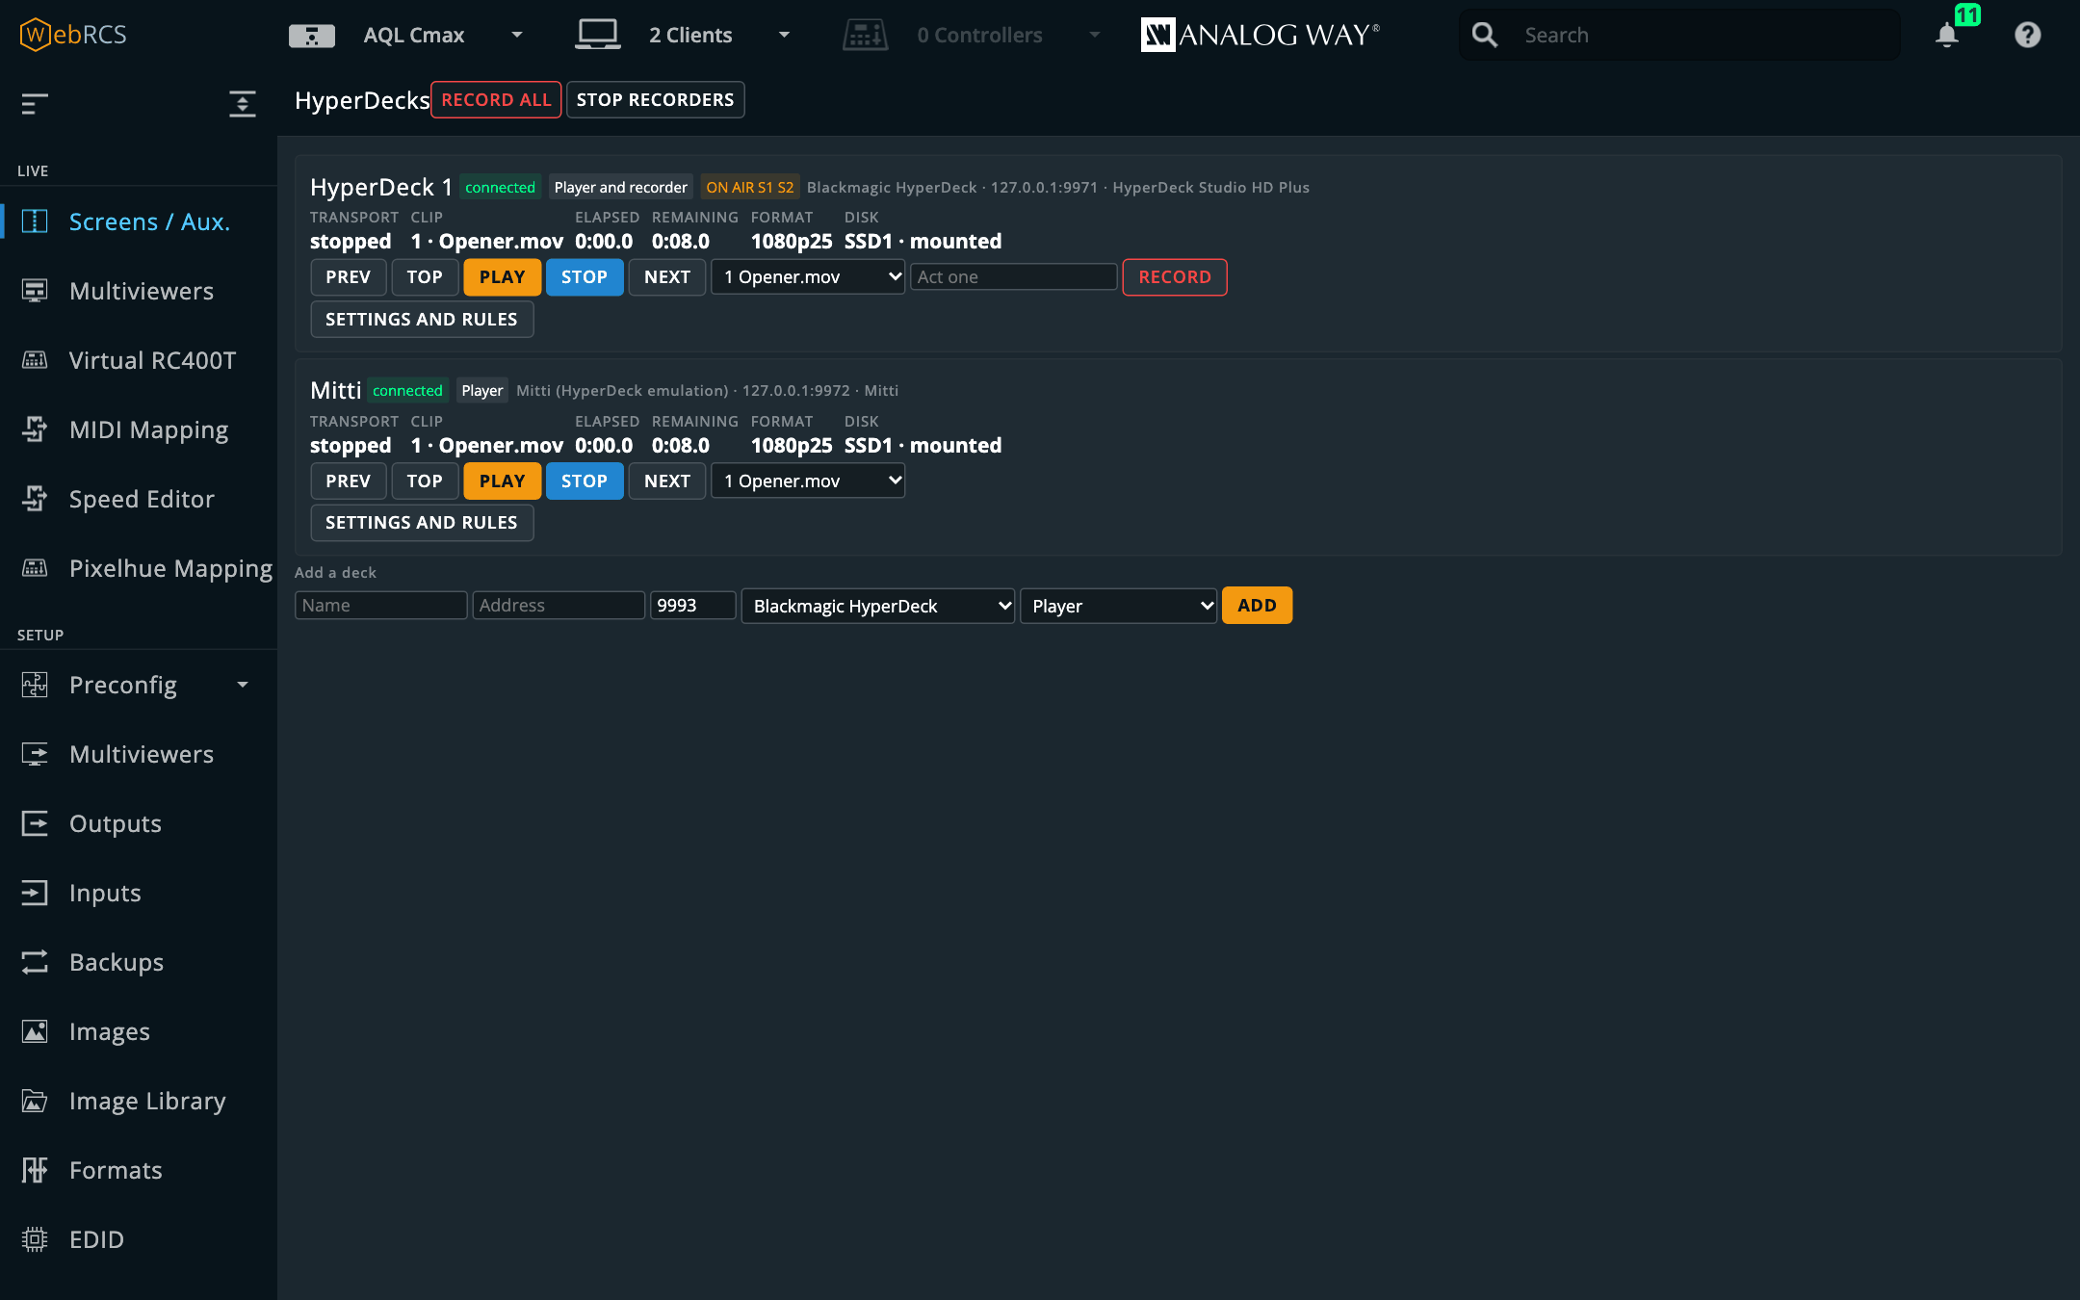Click the MIDI Mapping icon
2080x1300 pixels.
pos(35,429)
